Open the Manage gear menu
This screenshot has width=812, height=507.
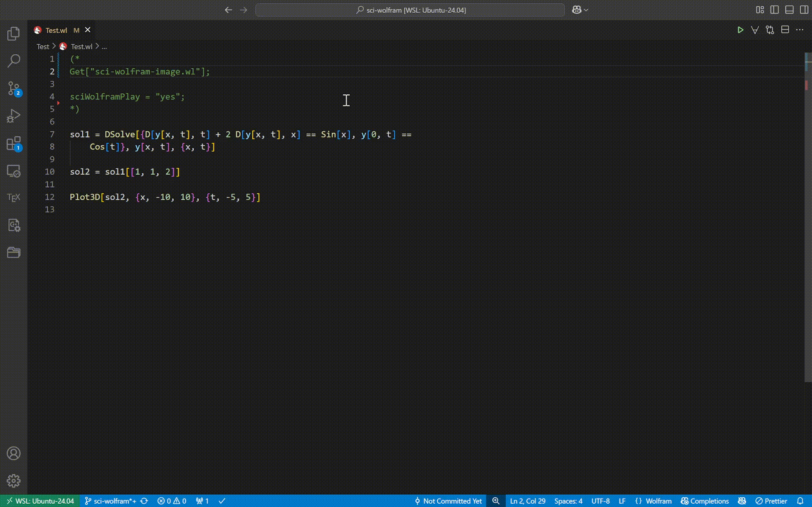14,481
